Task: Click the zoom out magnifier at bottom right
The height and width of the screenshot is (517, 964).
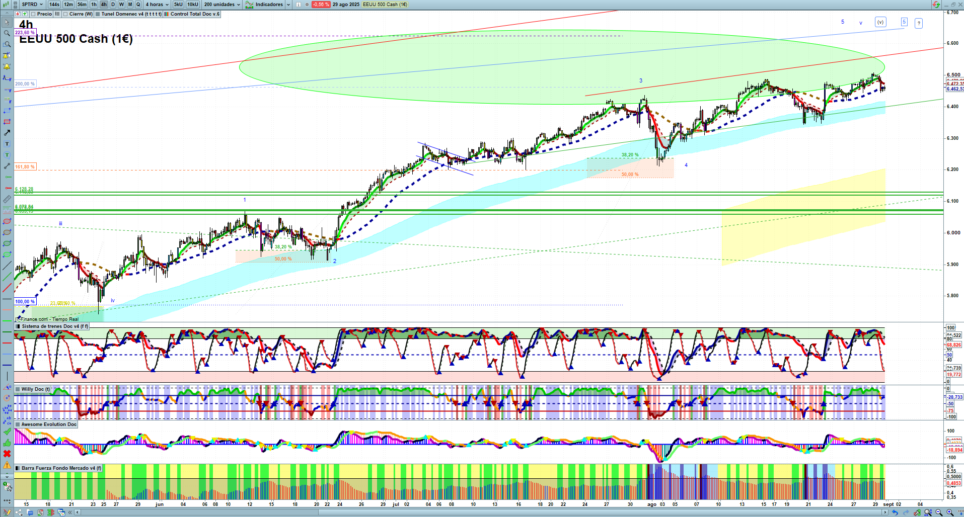Action: coord(939,512)
